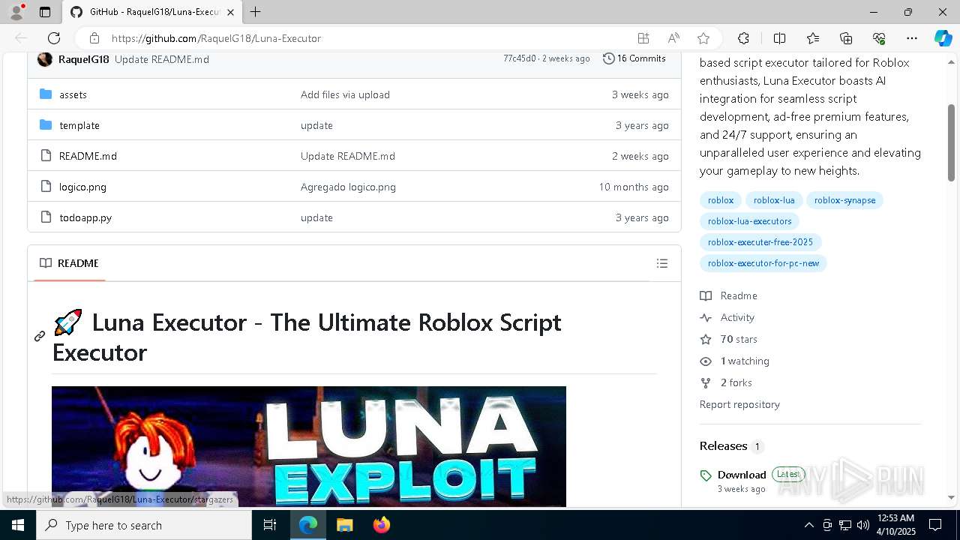Open the apps available icon in address bar
Viewport: 960px width, 540px height.
643,38
